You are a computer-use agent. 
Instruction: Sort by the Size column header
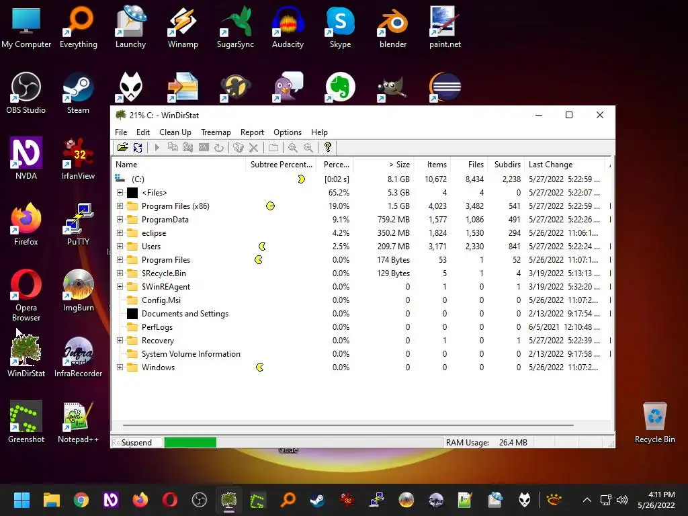click(384, 165)
